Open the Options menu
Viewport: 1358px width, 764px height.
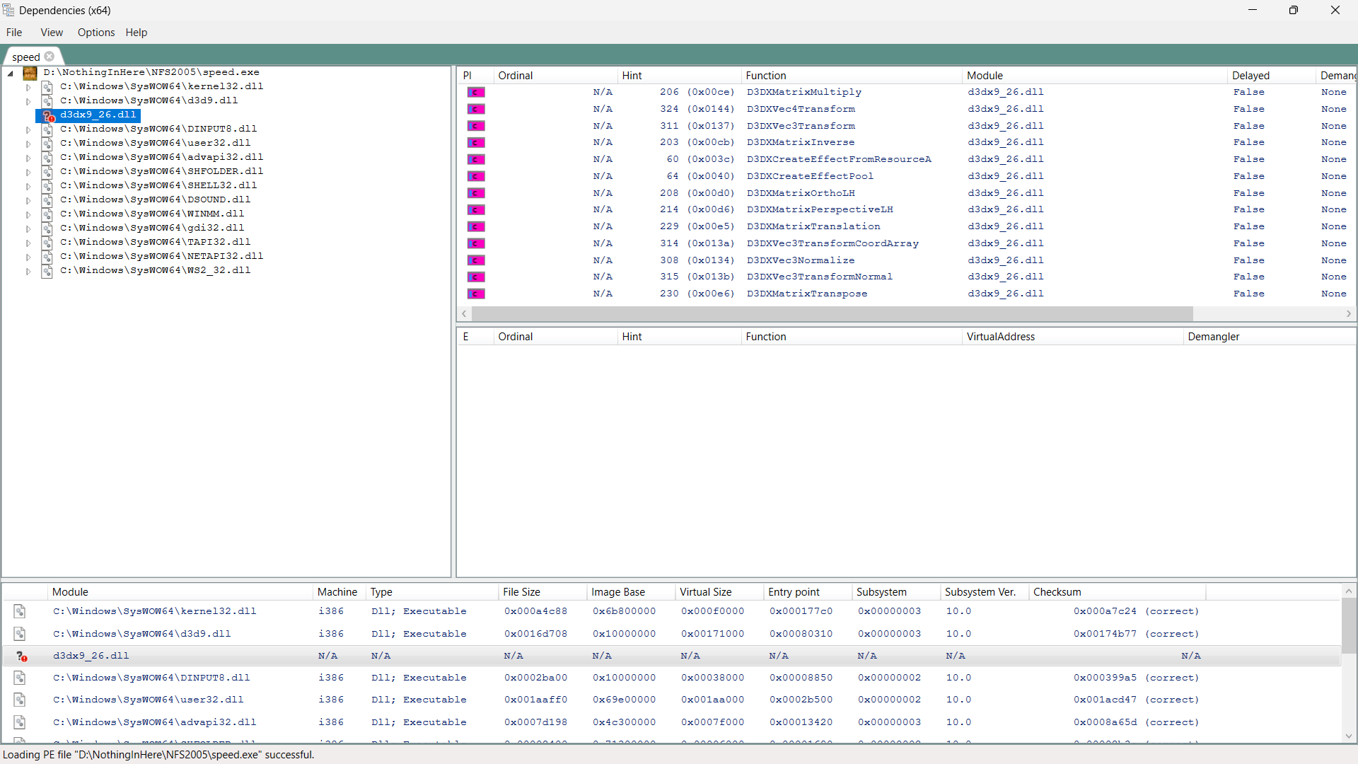pos(96,33)
